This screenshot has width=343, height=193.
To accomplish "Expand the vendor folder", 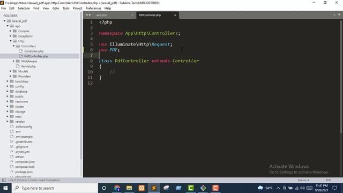I will tap(8, 122).
